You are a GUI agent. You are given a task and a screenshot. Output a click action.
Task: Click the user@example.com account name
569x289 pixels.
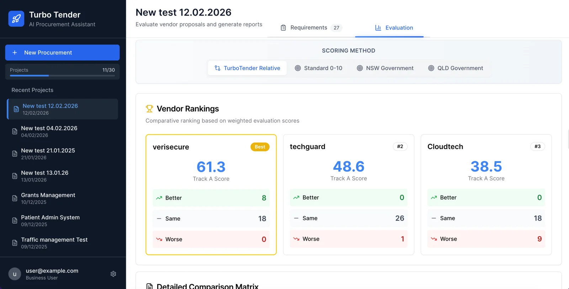[52, 271]
